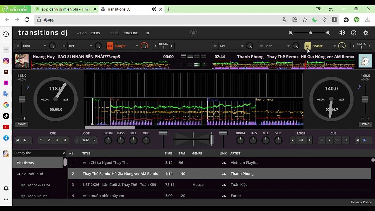Select the TIMELINE tab
375x211 pixels.
131,33
